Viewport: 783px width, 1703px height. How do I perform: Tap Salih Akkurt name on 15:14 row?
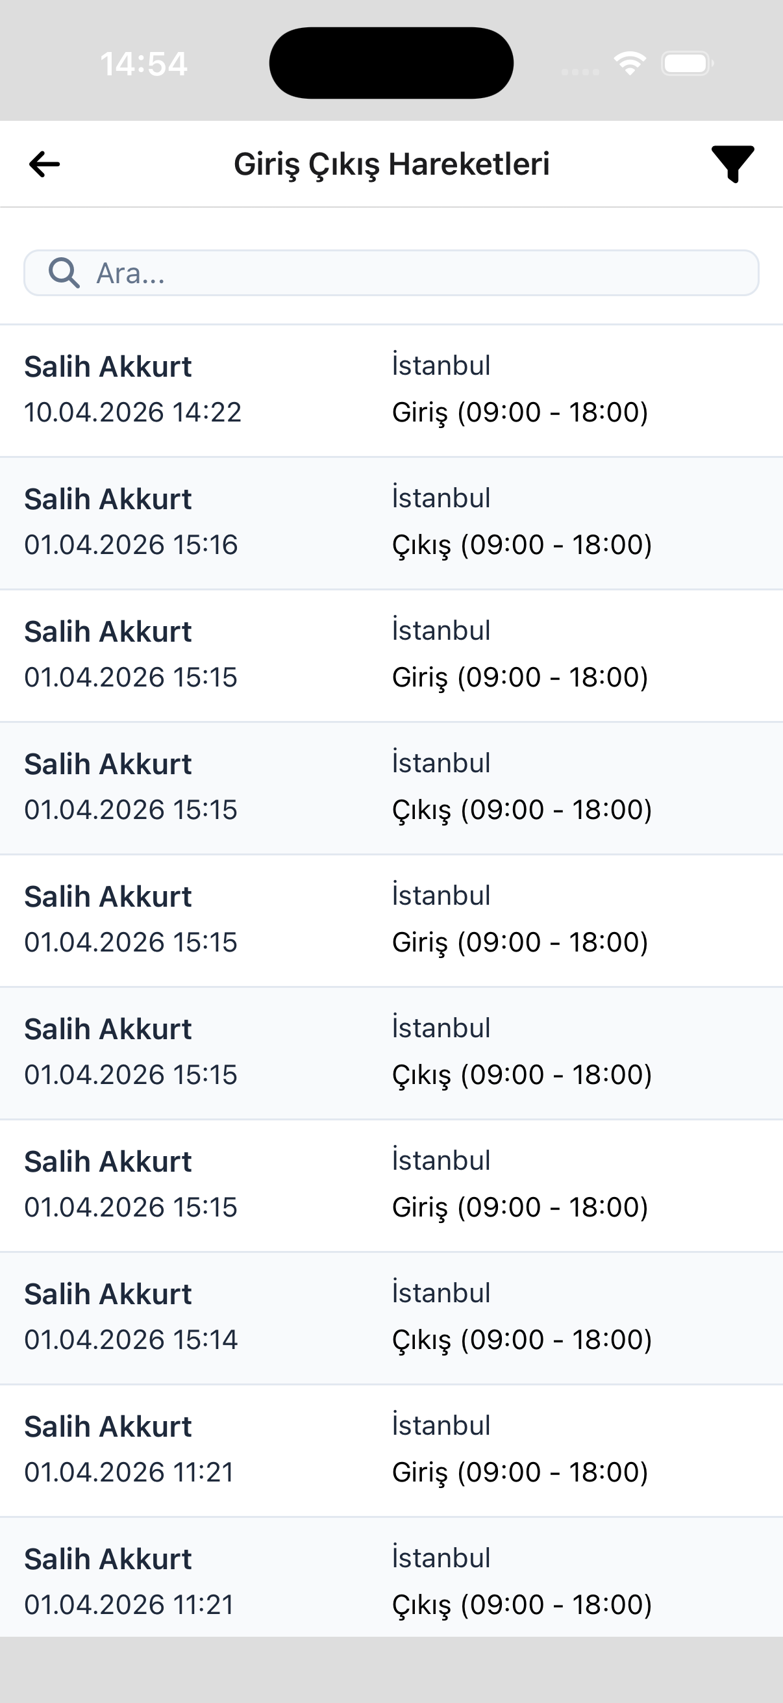[x=108, y=1294]
